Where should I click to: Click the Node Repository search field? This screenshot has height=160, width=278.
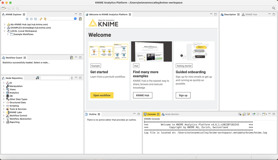(x=55, y=78)
